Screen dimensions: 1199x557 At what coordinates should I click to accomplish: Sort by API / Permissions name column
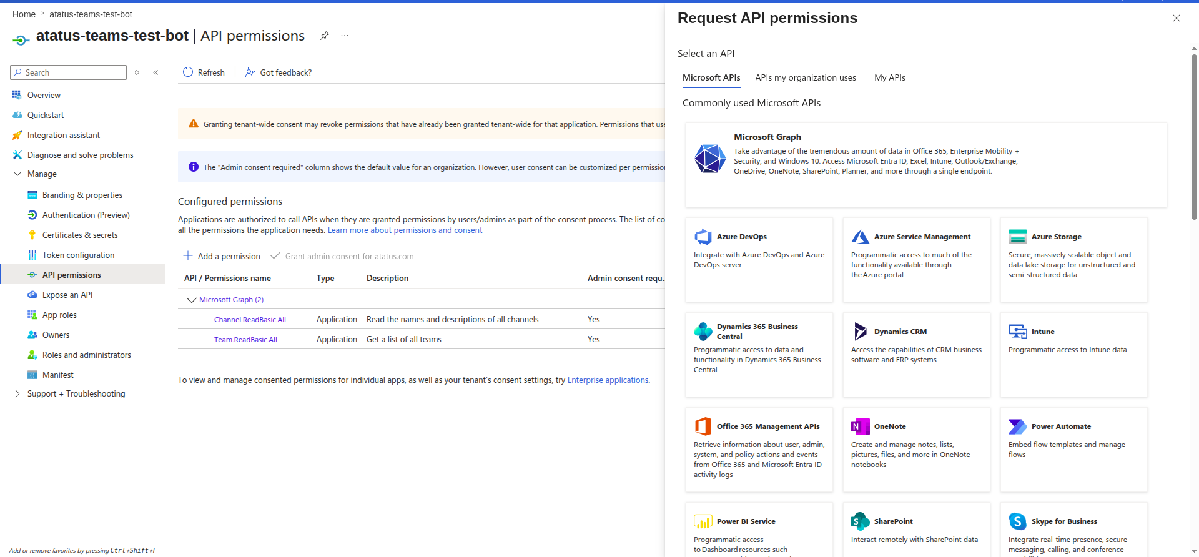(x=227, y=278)
